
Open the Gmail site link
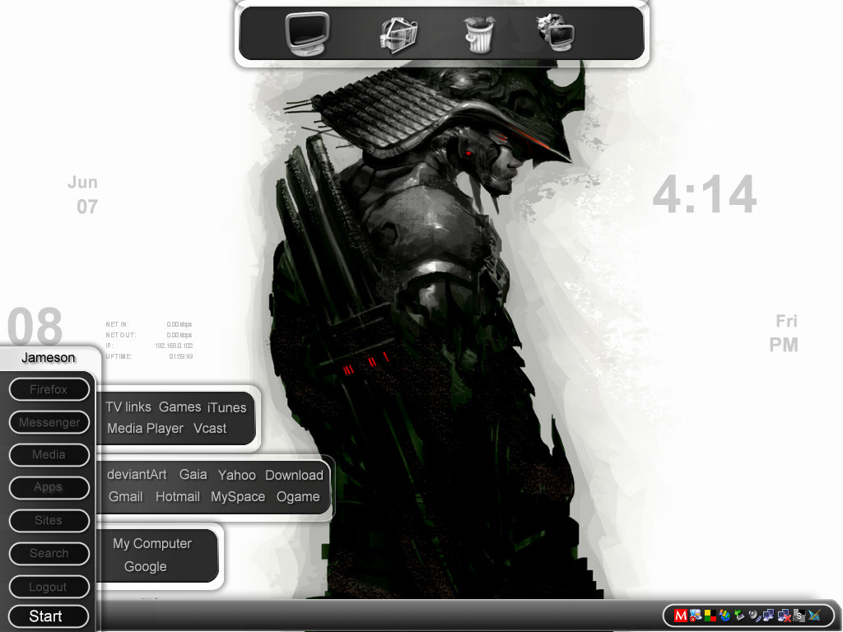coord(126,496)
